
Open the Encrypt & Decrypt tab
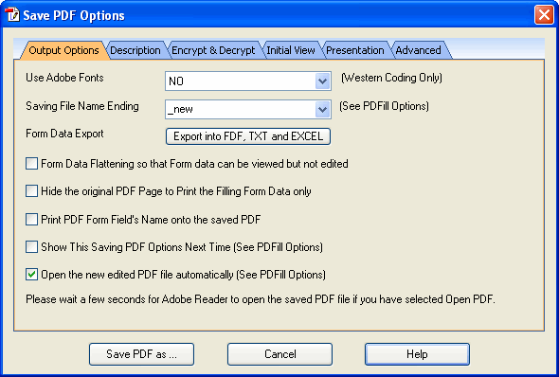[x=213, y=50]
